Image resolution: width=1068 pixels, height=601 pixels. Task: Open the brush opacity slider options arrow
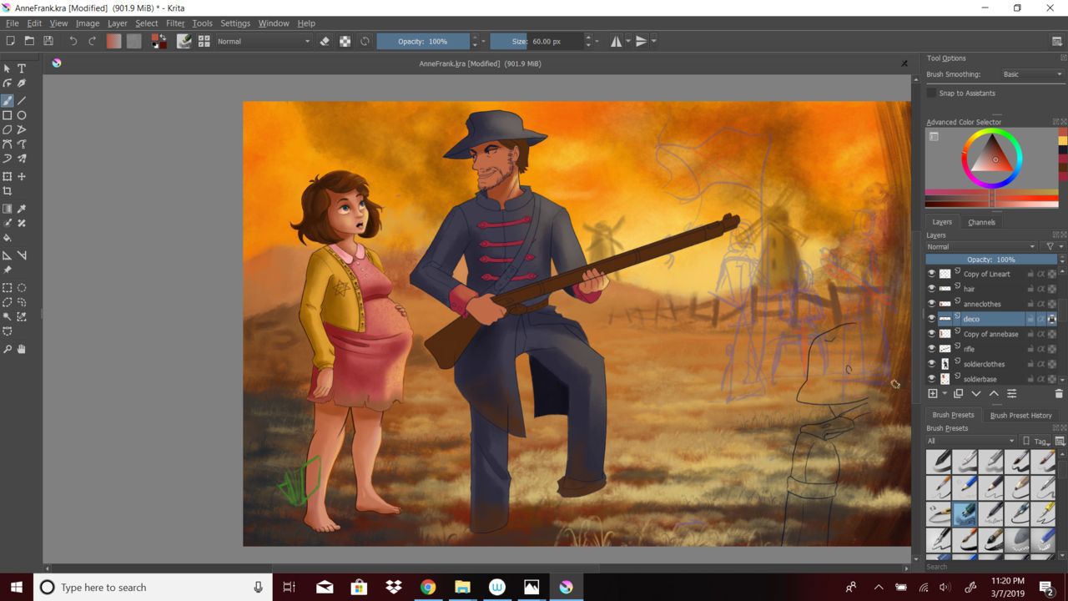pos(483,41)
